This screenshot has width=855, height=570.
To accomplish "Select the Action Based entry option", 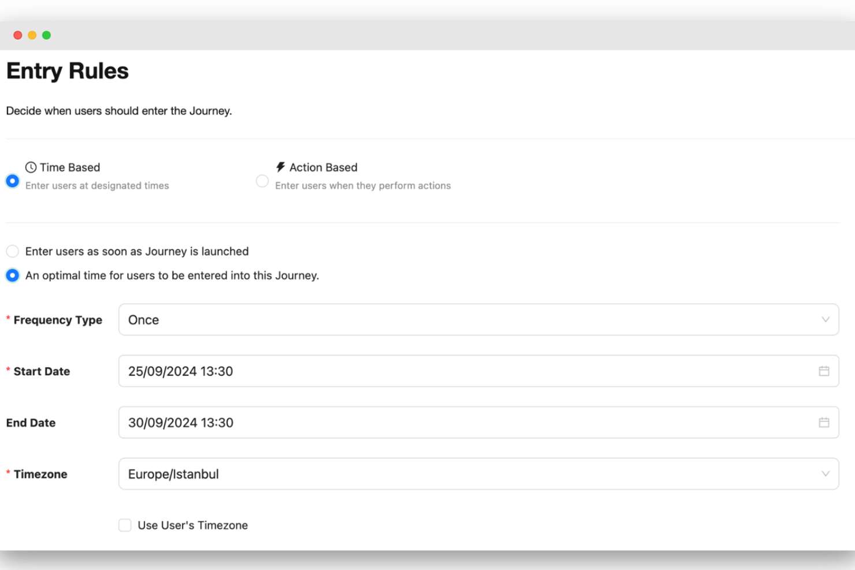I will click(262, 181).
